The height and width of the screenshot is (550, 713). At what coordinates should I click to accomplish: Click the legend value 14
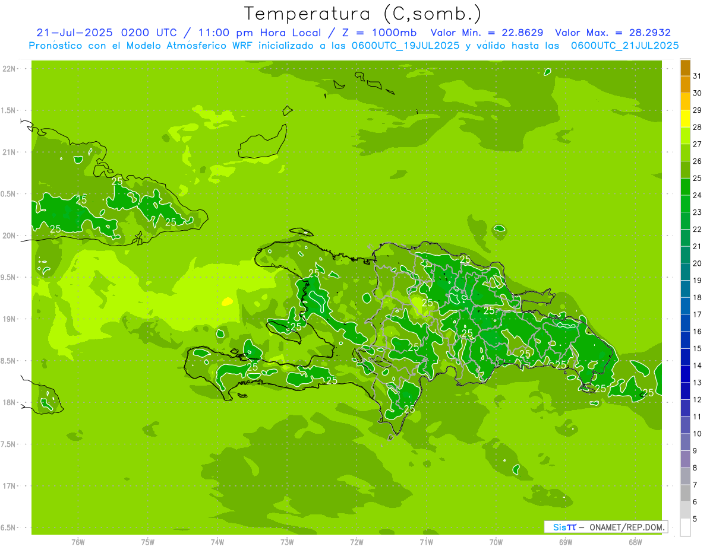(x=698, y=365)
